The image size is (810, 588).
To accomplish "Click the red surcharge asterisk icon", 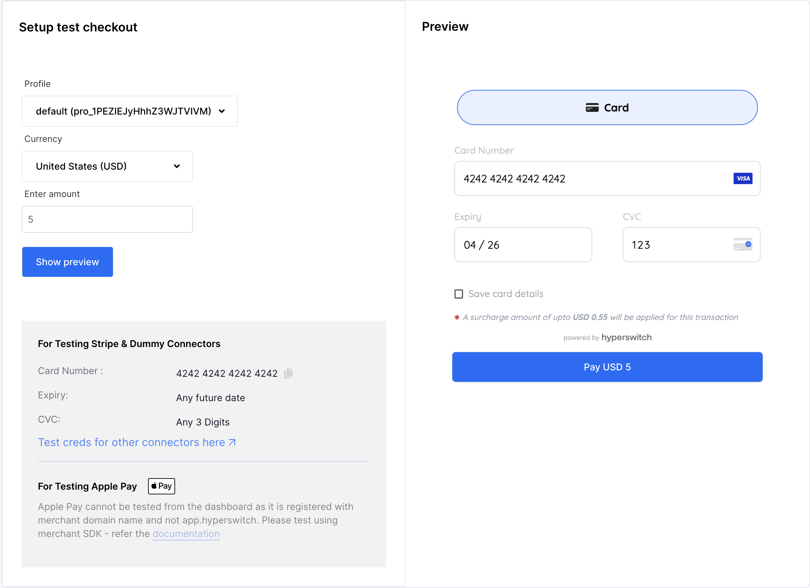I will click(457, 317).
